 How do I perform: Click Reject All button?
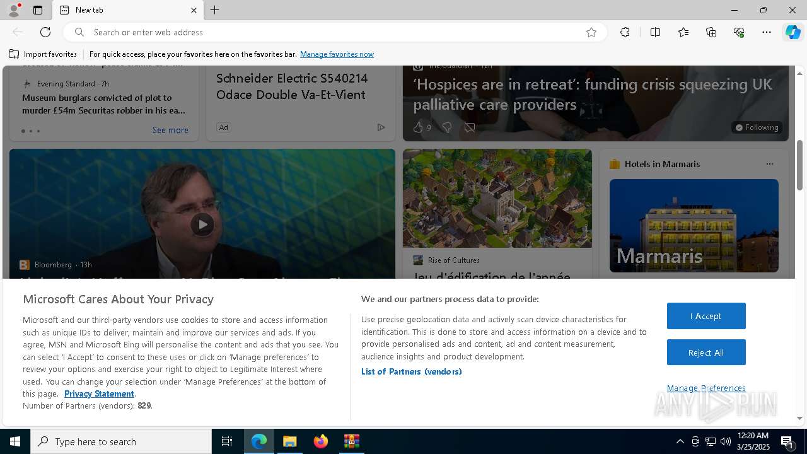[706, 352]
